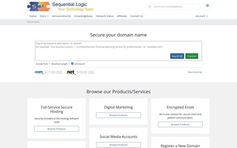Browse Products under Encrypted Email
Viewport: 237px width, 148px height.
[x=180, y=124]
